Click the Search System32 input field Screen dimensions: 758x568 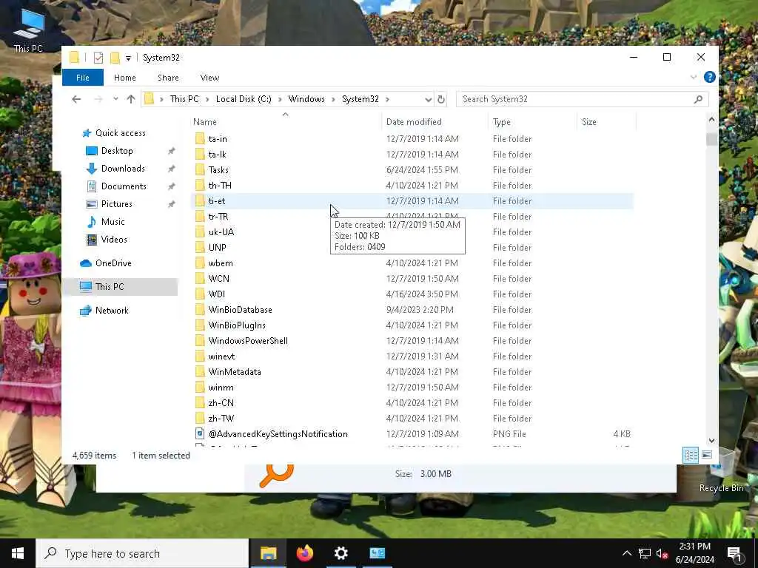575,99
